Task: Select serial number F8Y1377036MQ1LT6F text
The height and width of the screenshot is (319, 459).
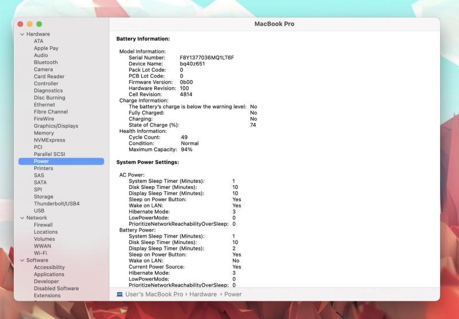Action: tap(207, 57)
